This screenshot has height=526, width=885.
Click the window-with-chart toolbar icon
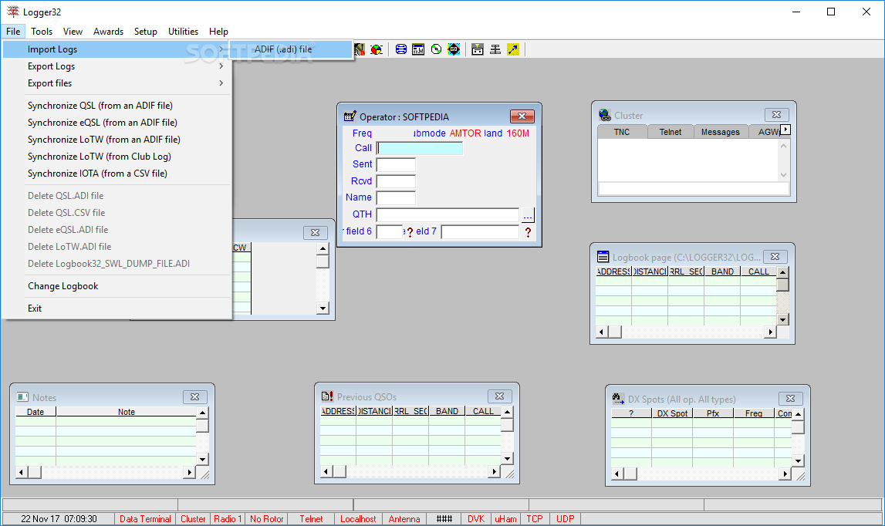[x=418, y=49]
